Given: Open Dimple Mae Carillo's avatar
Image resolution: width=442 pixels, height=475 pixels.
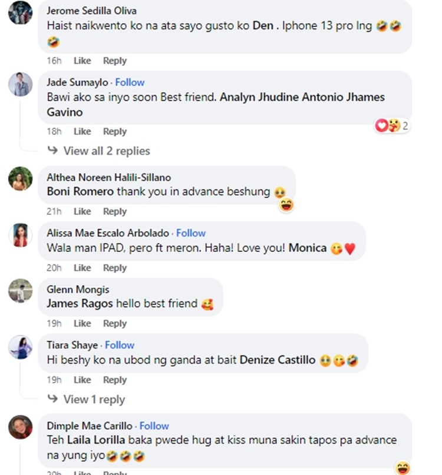Looking at the screenshot, I should [x=20, y=427].
